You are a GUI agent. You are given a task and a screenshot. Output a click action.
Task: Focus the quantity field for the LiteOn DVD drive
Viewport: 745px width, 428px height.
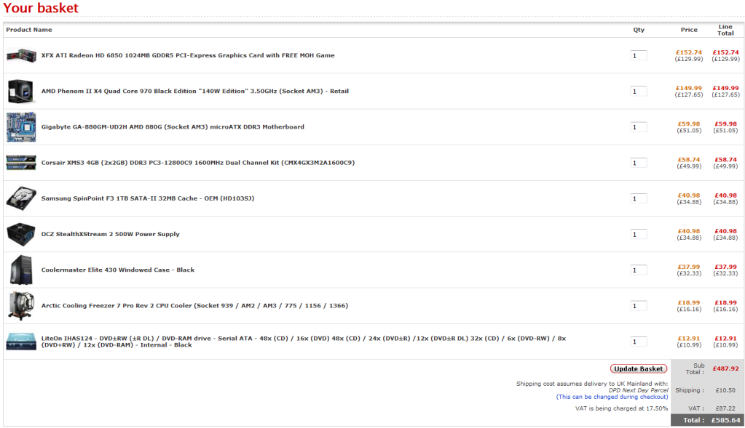pos(639,342)
